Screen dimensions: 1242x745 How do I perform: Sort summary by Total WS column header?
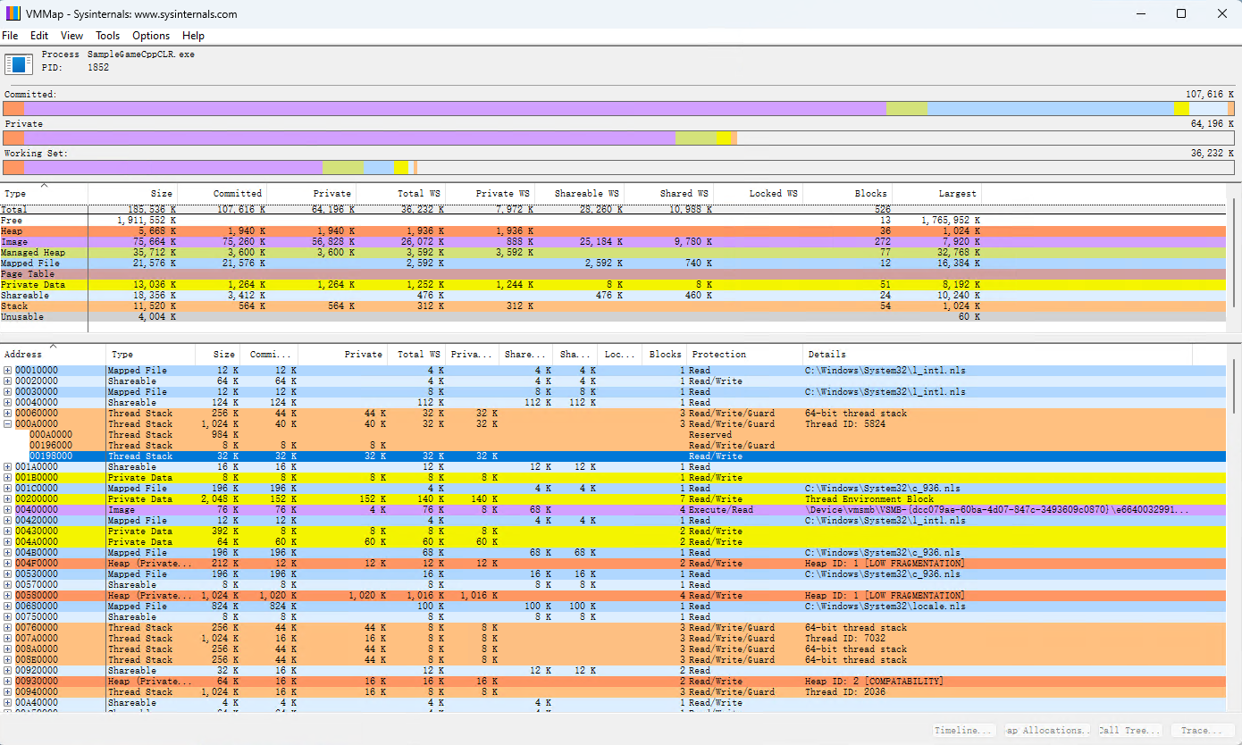(400, 193)
